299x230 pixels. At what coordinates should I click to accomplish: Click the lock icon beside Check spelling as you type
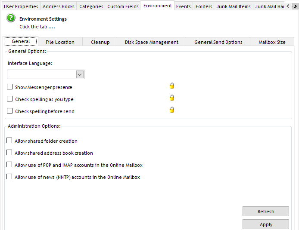[172, 98]
